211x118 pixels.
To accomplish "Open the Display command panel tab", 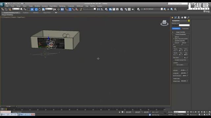I will pyautogui.click(x=185, y=17).
